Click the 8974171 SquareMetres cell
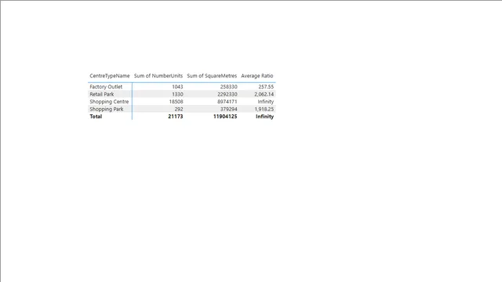 tap(227, 102)
